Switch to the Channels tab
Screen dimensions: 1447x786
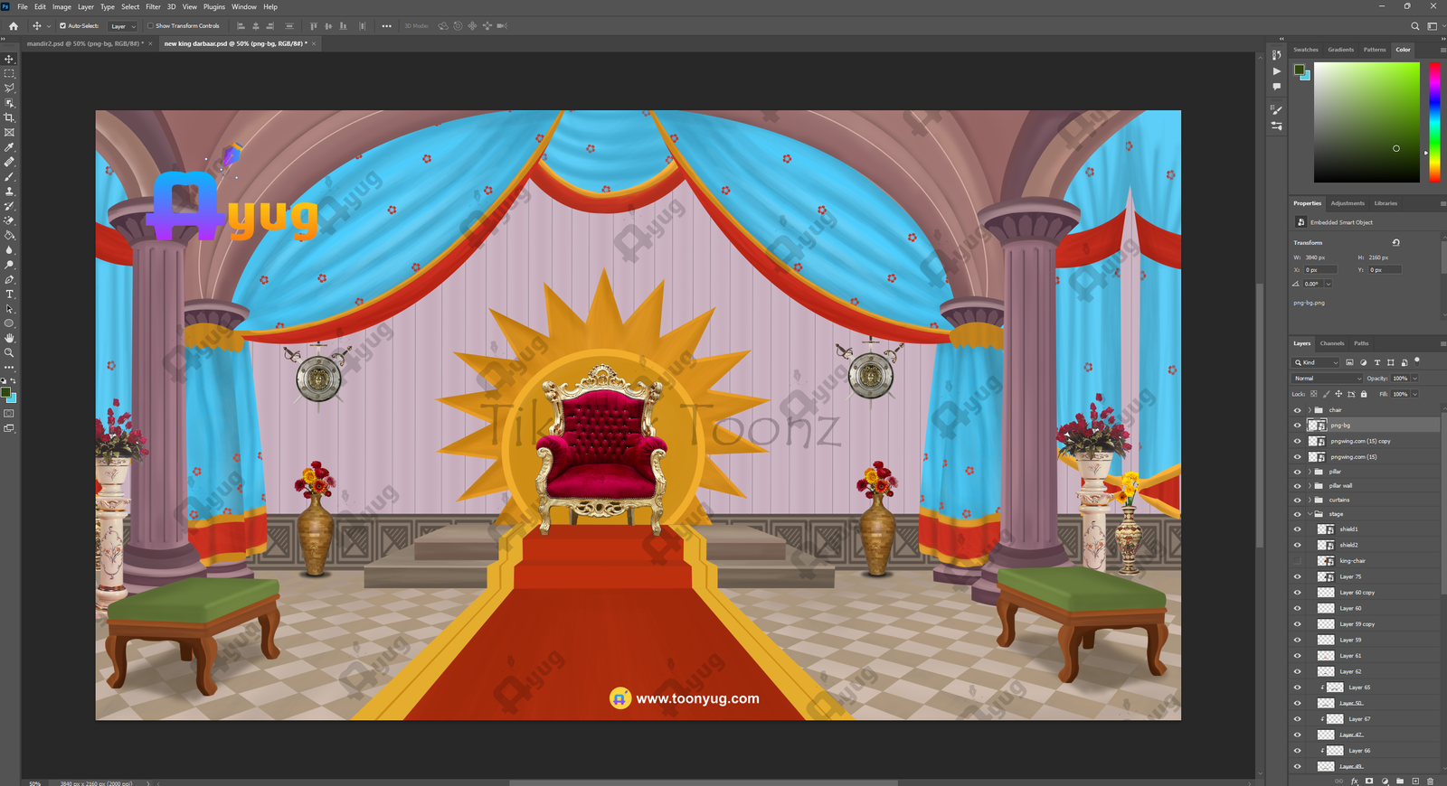tap(1331, 343)
